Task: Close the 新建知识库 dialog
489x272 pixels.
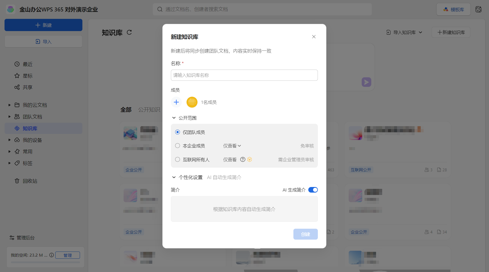Action: point(314,37)
